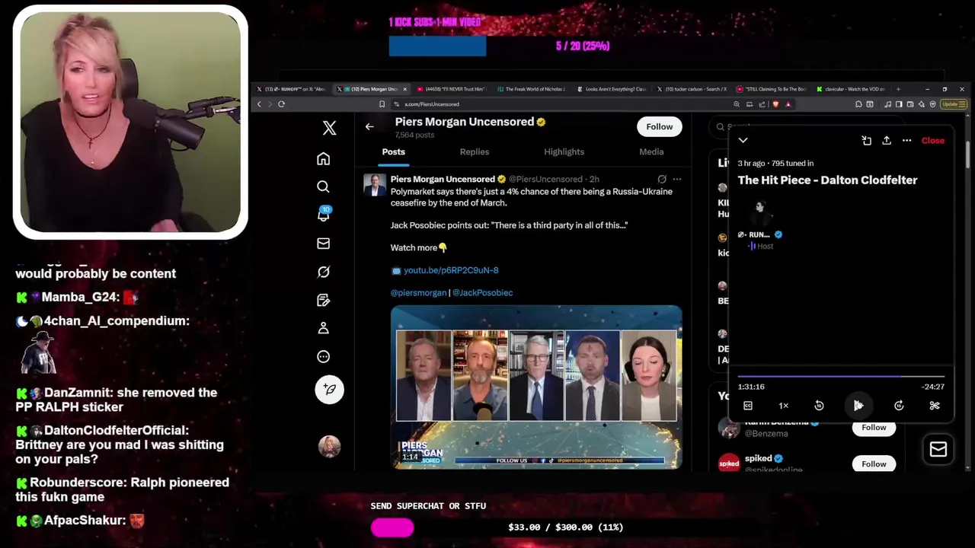The width and height of the screenshot is (975, 548).
Task: Open the More circle icon in sidebar
Action: point(323,356)
